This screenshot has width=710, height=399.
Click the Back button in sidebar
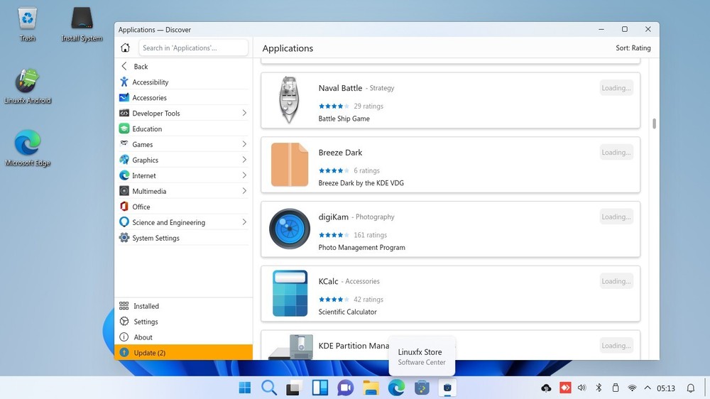click(x=141, y=67)
